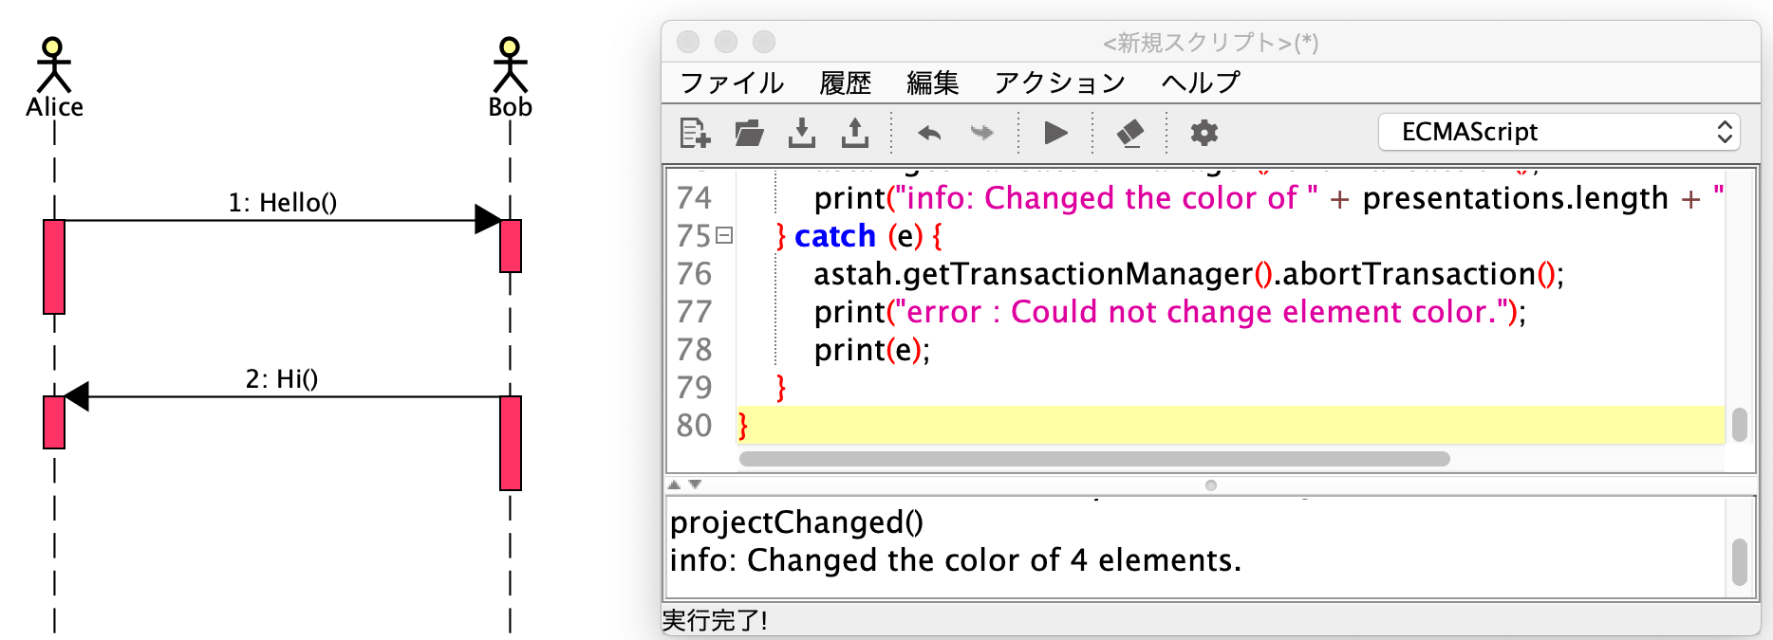Click the upload/export script icon
The height and width of the screenshot is (640, 1773).
pyautogui.click(x=855, y=133)
